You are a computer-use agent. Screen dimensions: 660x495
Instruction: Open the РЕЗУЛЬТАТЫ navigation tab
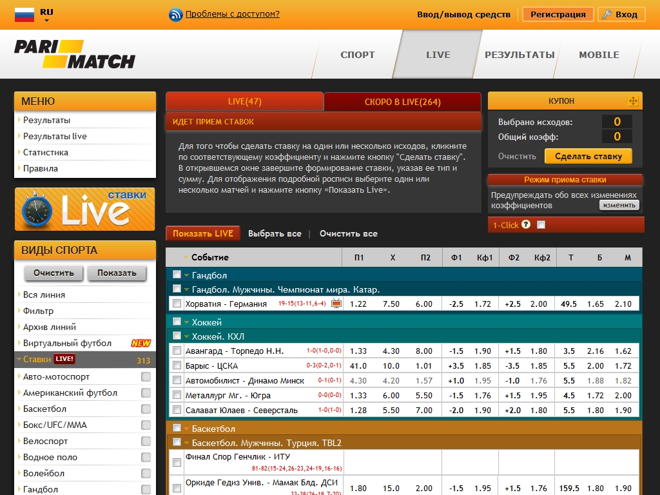tap(519, 55)
